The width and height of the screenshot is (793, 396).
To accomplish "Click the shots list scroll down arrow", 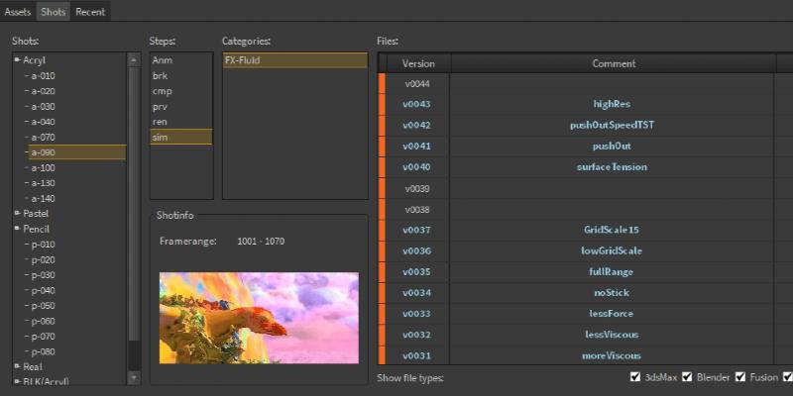I will [x=134, y=377].
